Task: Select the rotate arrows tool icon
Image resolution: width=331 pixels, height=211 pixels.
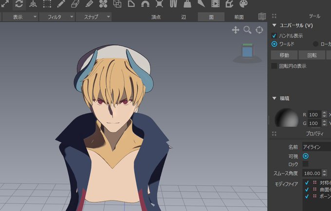Action: click(19, 4)
